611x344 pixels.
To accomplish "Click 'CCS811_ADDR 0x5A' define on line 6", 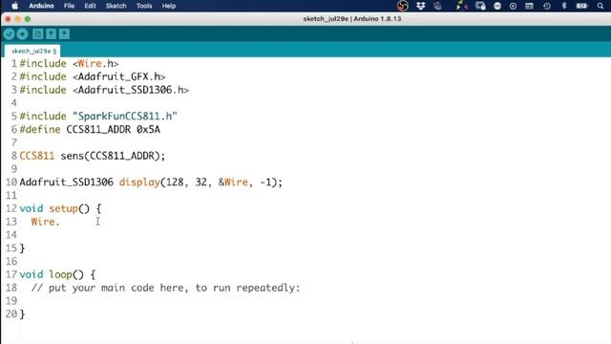I will [113, 130].
